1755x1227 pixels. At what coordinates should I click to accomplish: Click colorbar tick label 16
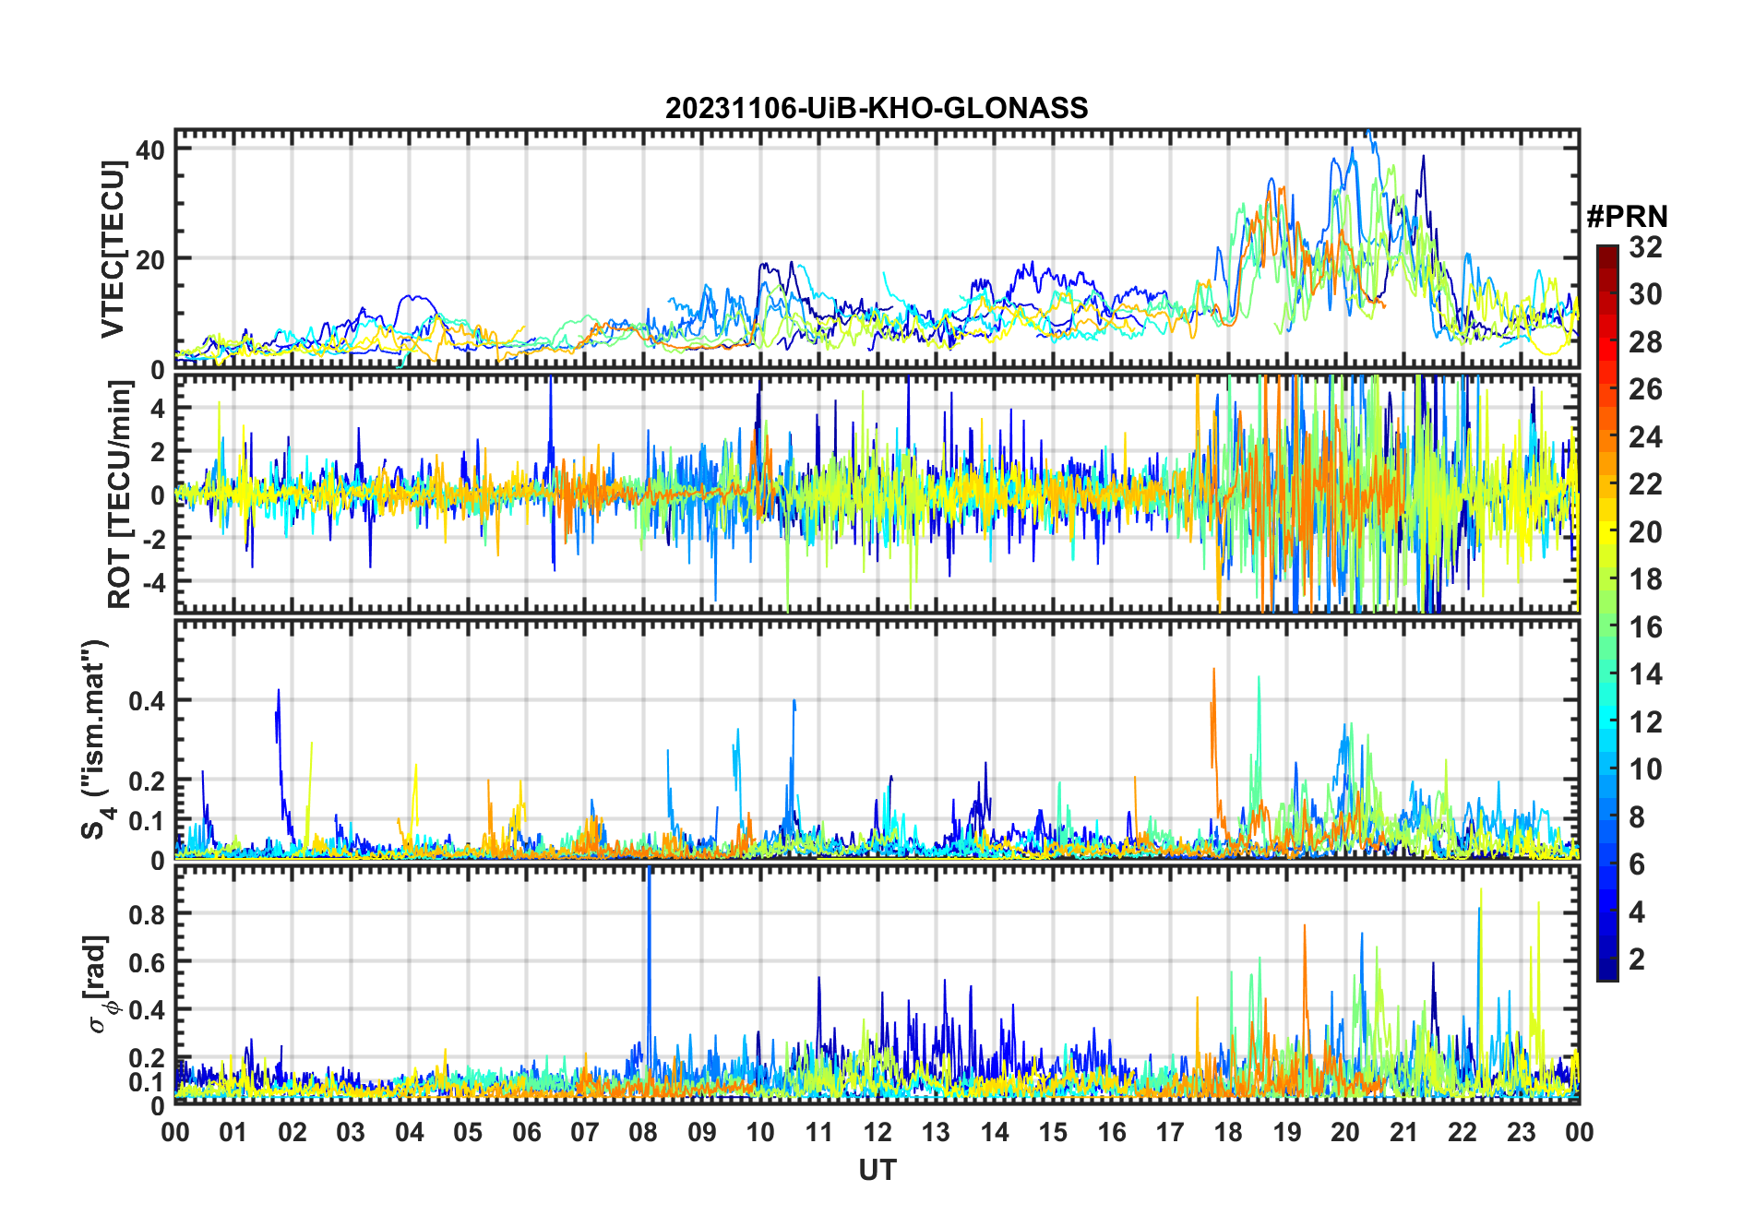pos(1645,627)
